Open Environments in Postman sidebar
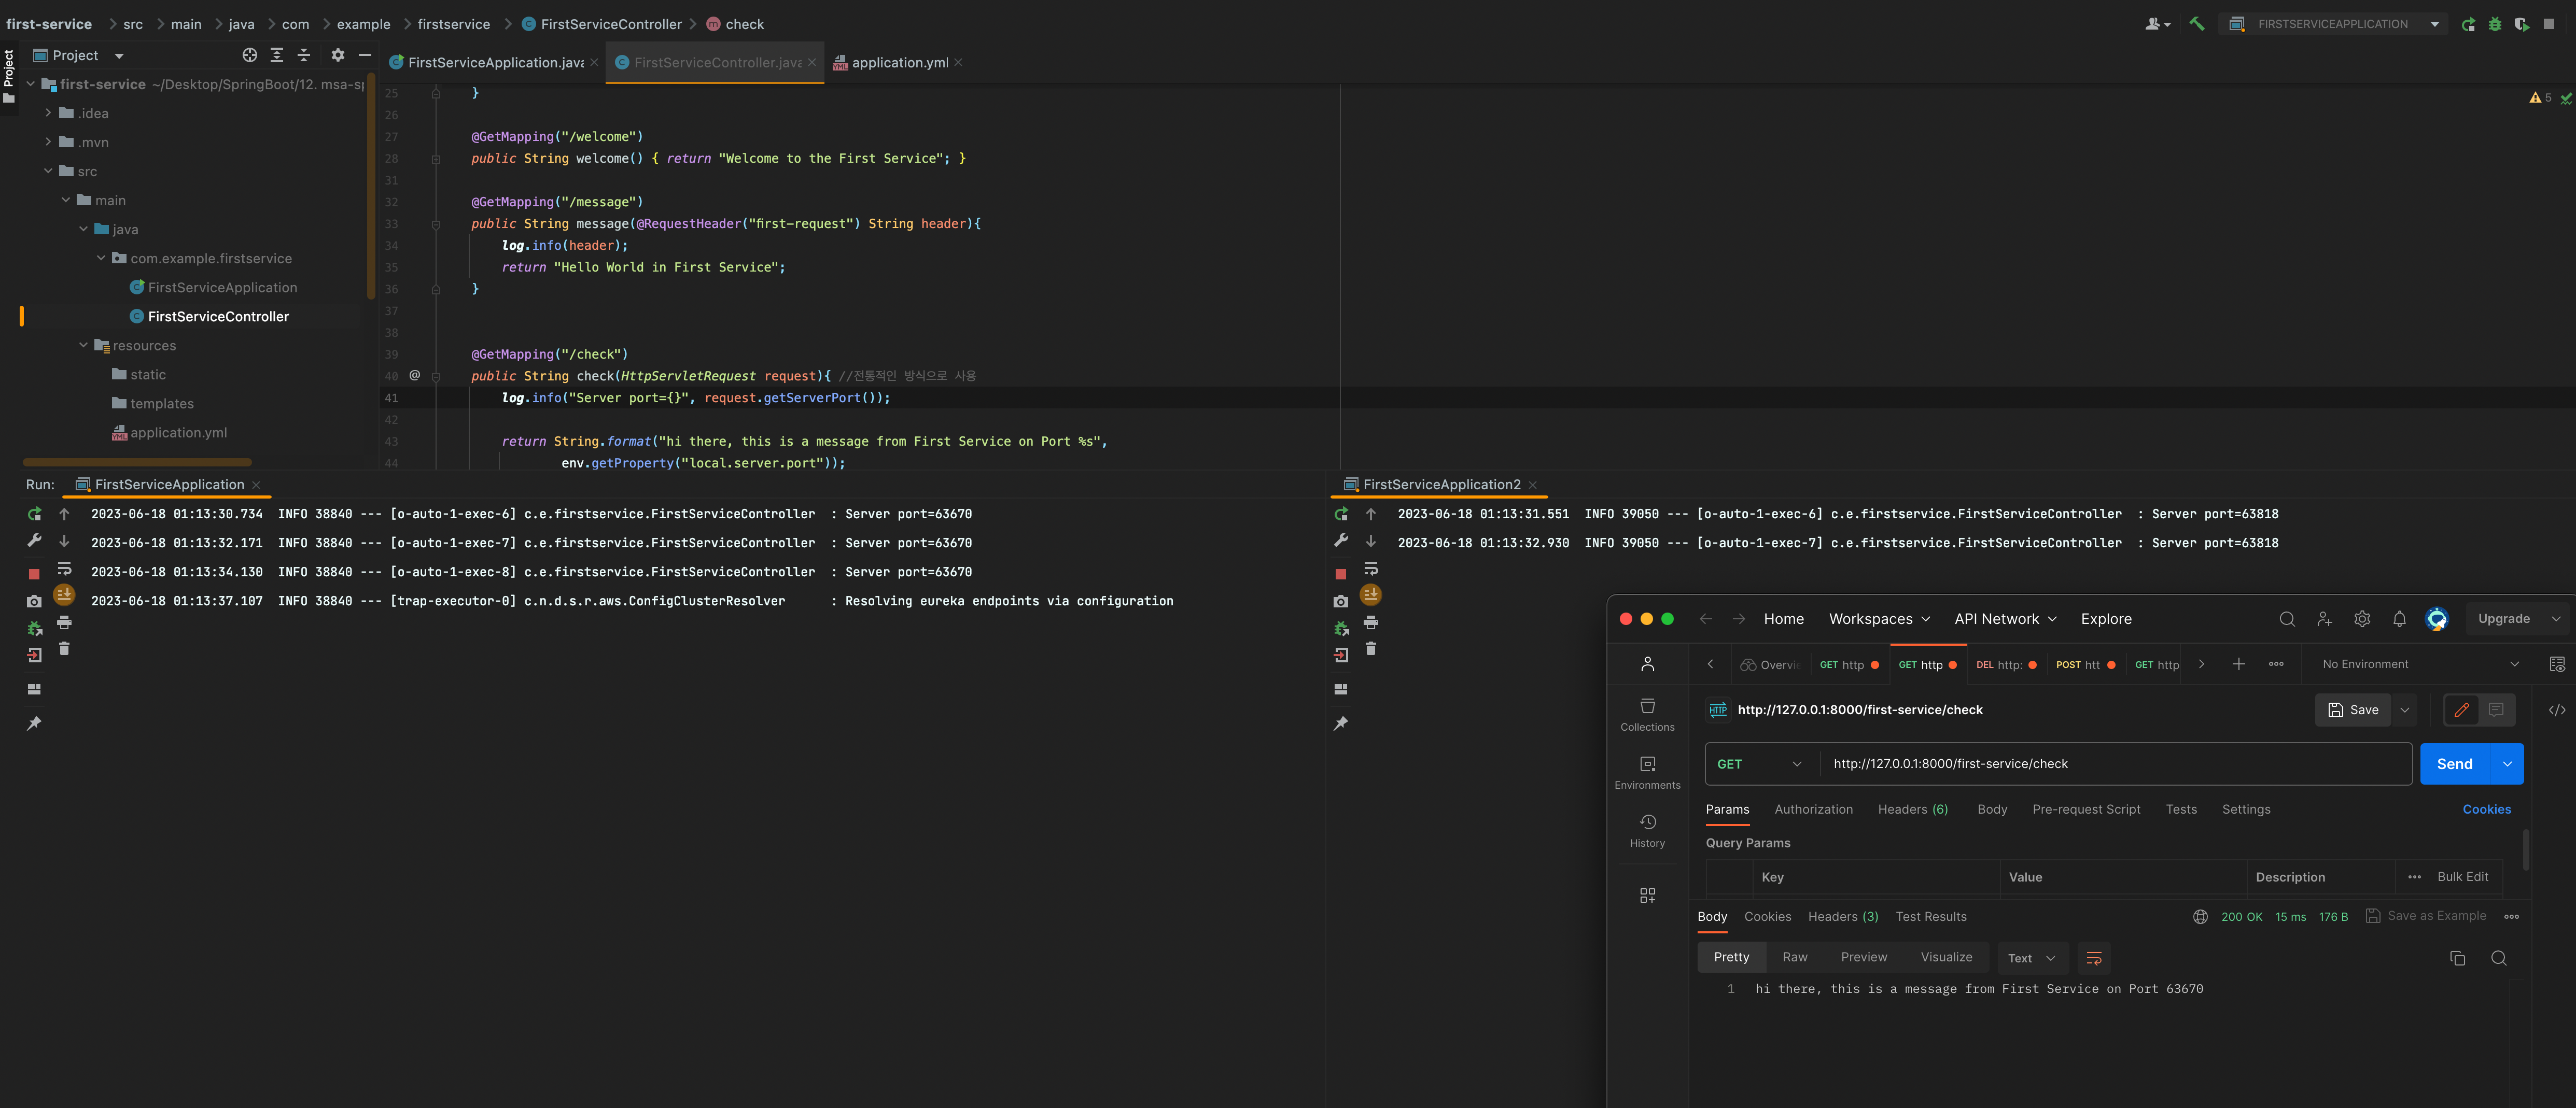The image size is (2576, 1108). click(1647, 772)
